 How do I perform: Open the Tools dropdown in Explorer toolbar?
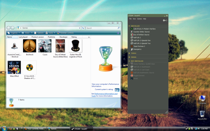point(50,33)
